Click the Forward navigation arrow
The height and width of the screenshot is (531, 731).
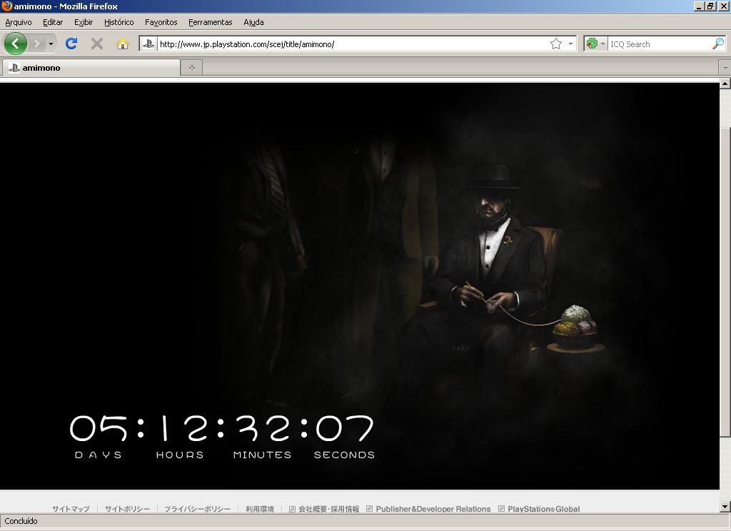[37, 44]
